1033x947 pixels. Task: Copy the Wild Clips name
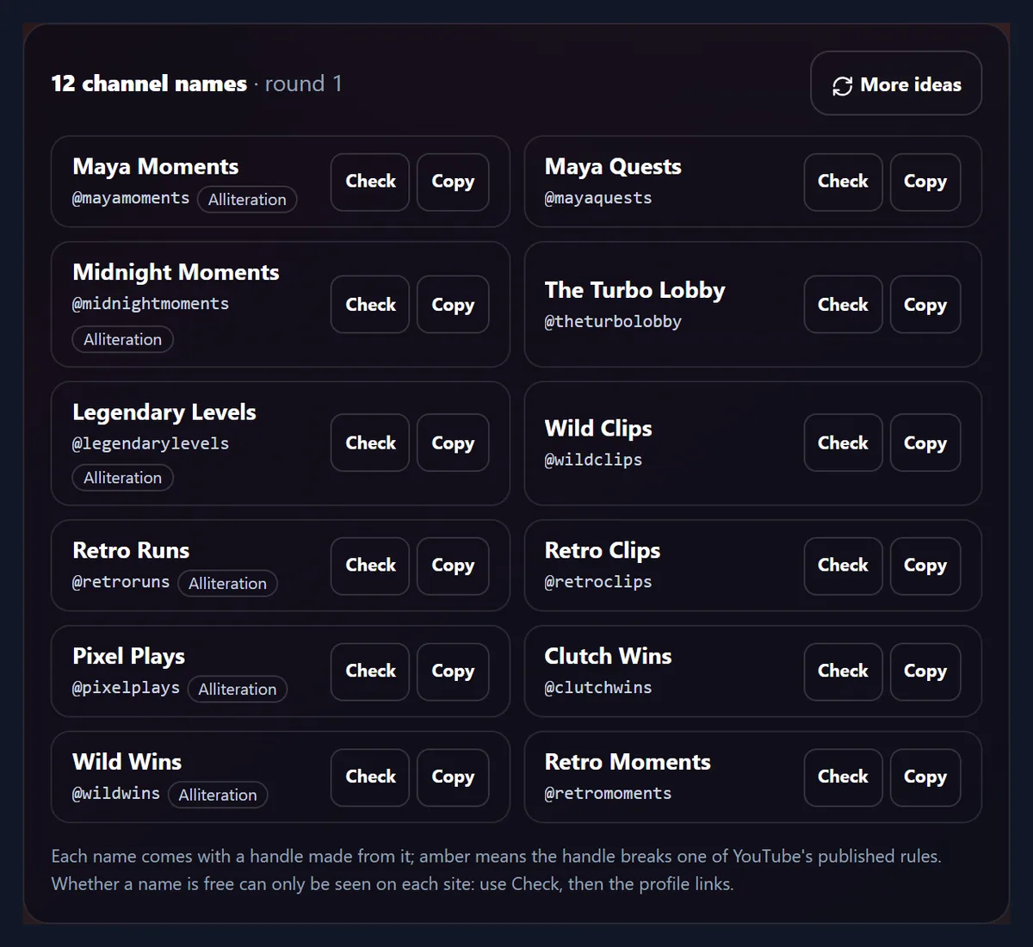[x=925, y=443]
